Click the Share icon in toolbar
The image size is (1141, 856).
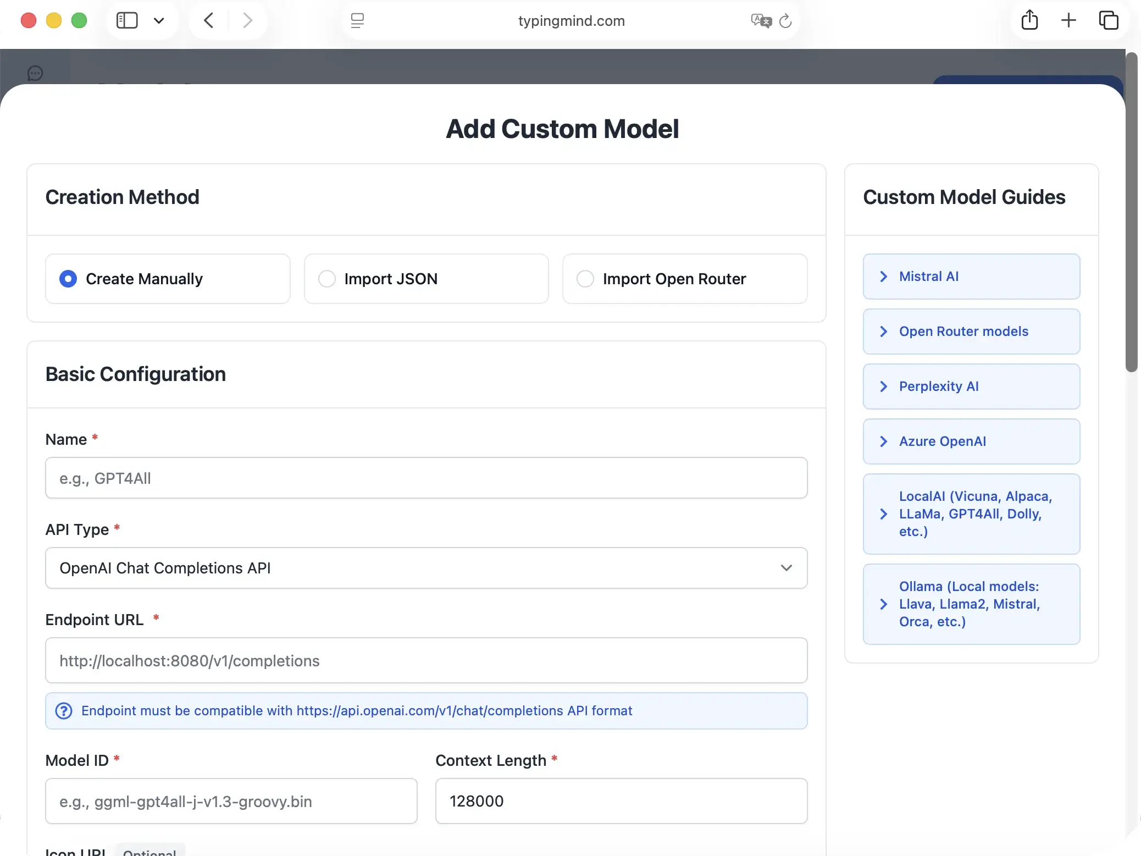[x=1029, y=21]
